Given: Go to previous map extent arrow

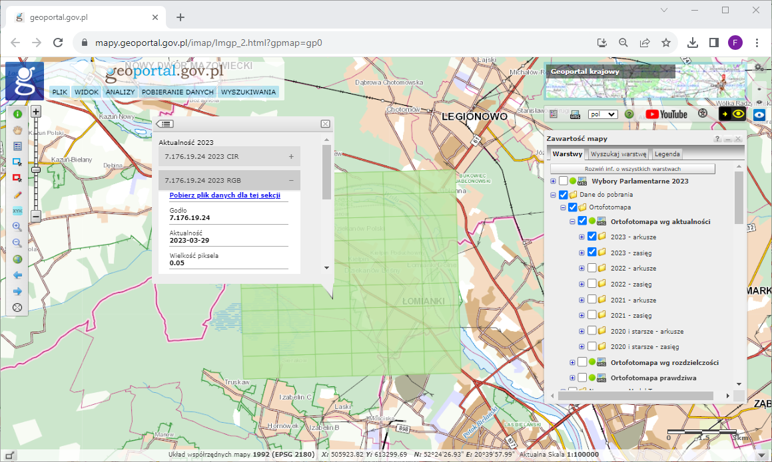Looking at the screenshot, I should pyautogui.click(x=17, y=275).
